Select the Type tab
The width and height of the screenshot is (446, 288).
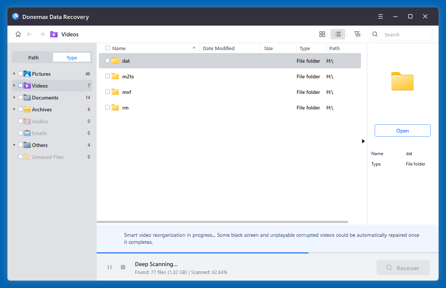(x=71, y=57)
